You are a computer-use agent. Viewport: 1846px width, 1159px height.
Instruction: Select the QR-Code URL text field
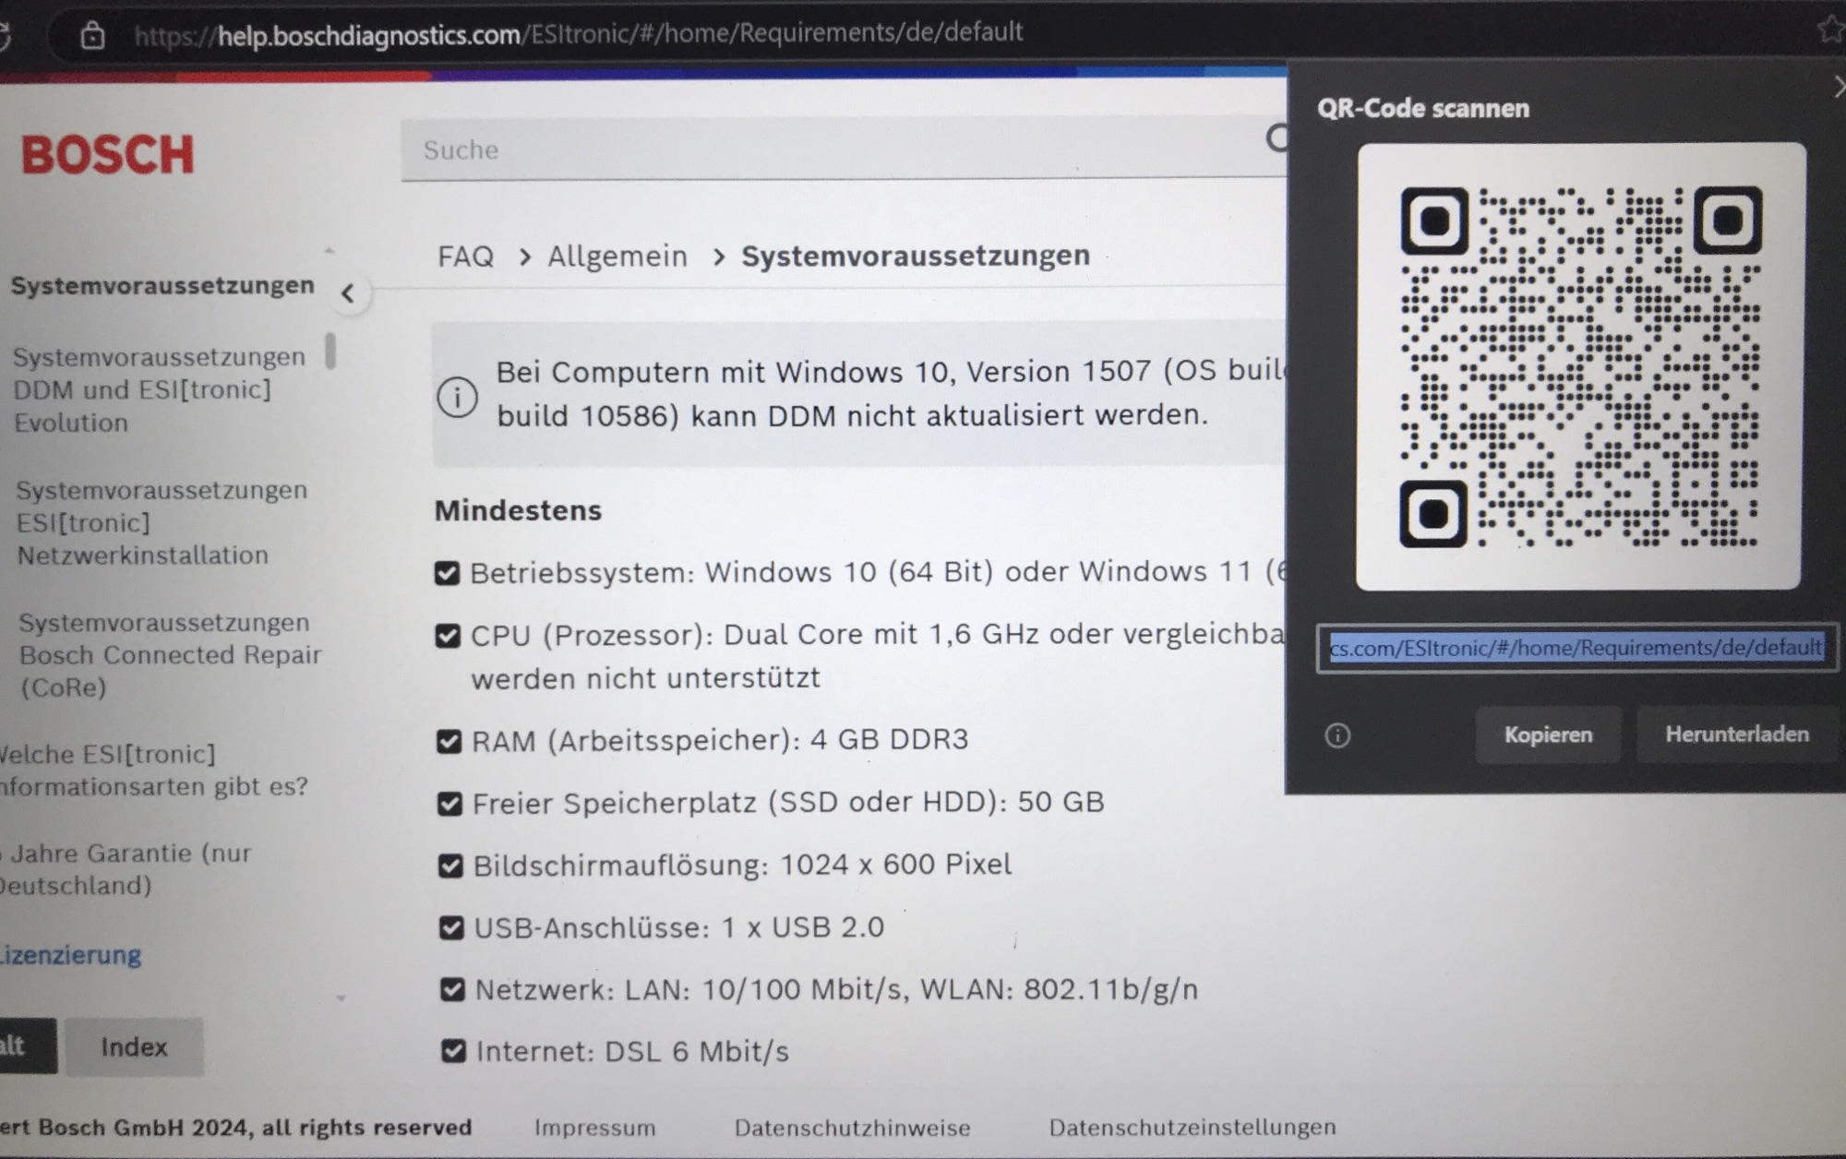pos(1576,648)
